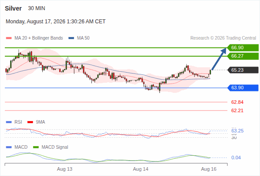
Task: Click the MA 20 Bollinger Bands swatch
Action: point(9,38)
